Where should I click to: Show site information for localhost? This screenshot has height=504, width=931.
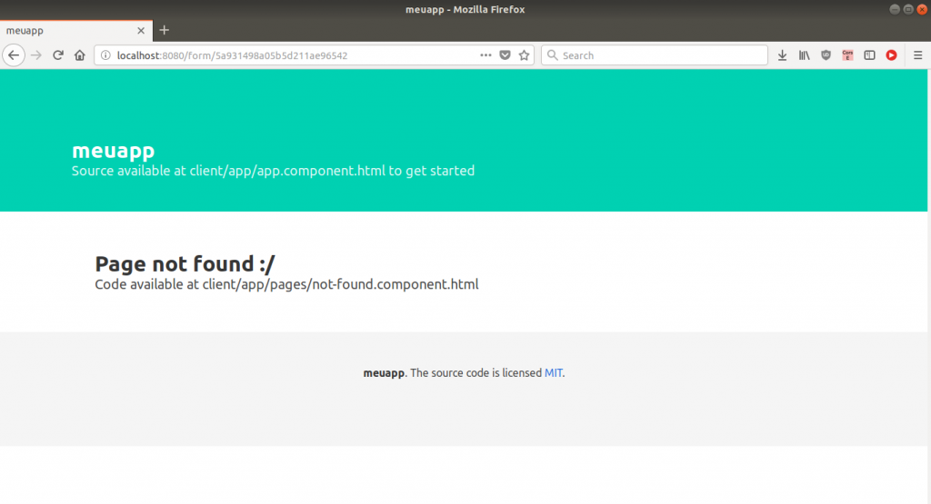[105, 55]
